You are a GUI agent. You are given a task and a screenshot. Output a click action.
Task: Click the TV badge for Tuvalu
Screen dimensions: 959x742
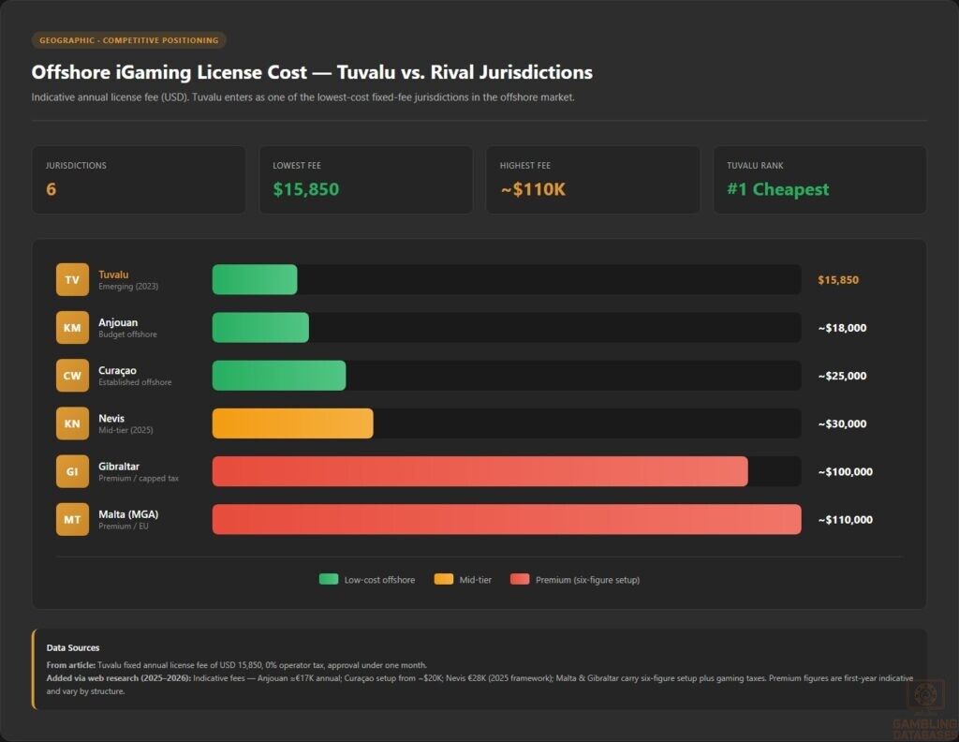click(72, 279)
